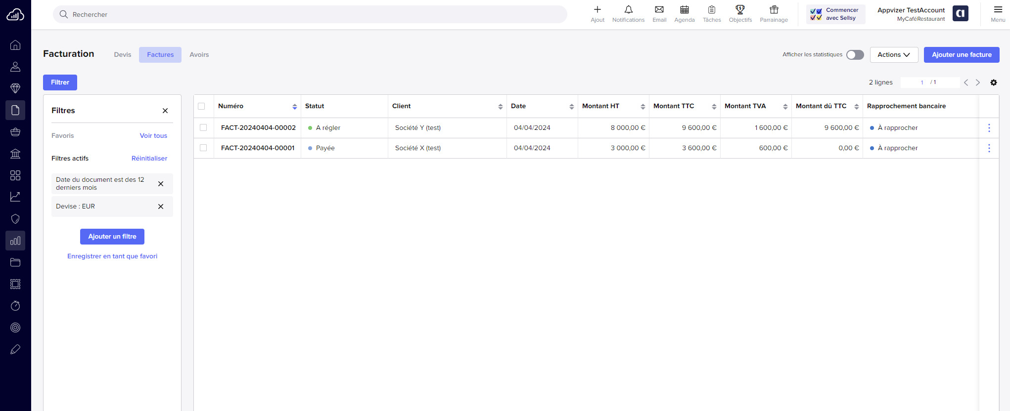Open row menu for FACT-20240404-00001
This screenshot has width=1010, height=411.
[x=989, y=148]
